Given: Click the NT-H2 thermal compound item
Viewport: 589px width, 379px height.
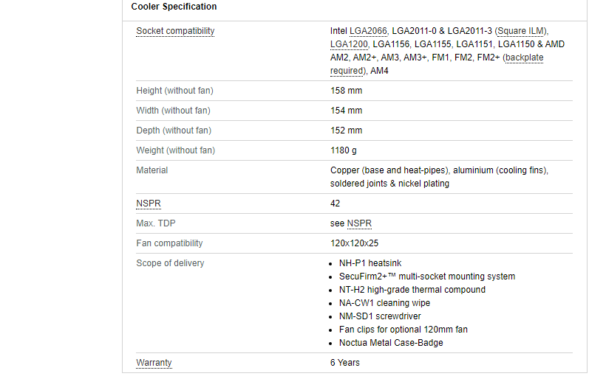Looking at the screenshot, I should 412,290.
